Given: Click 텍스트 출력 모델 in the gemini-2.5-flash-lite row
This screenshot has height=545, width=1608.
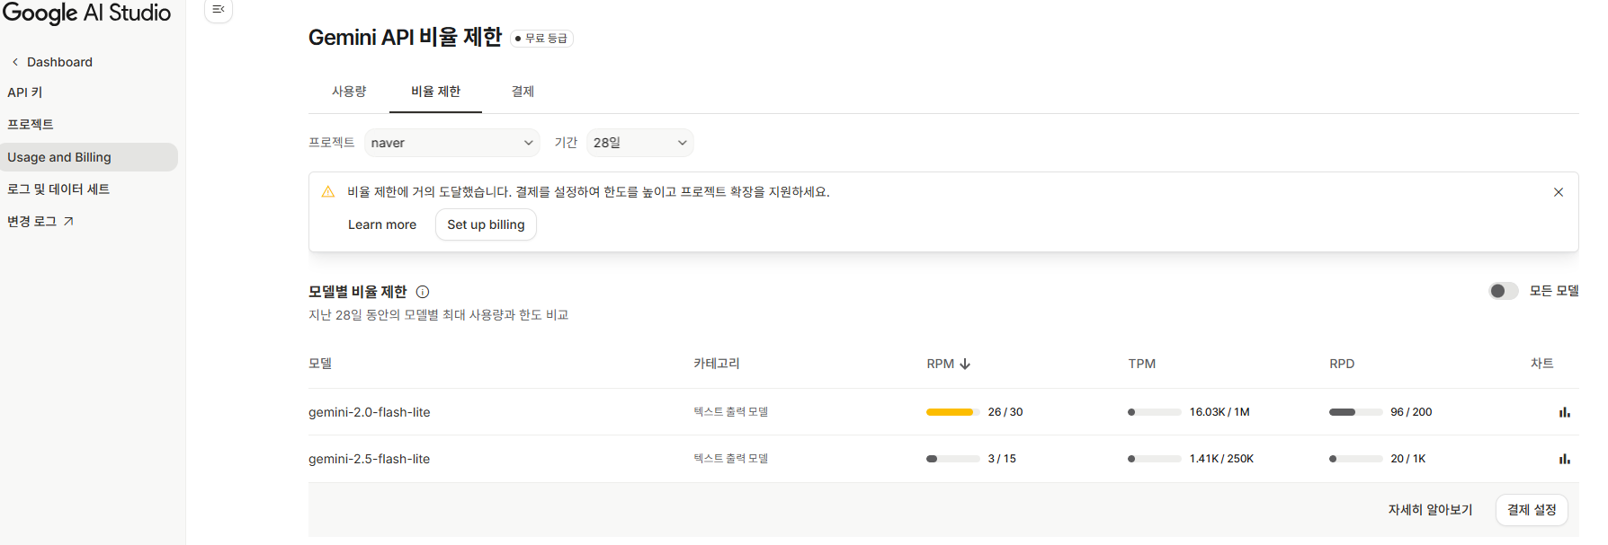Looking at the screenshot, I should [730, 459].
